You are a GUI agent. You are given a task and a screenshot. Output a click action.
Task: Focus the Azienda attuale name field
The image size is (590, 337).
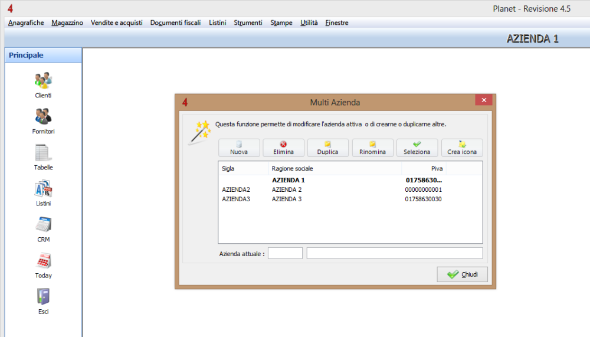(x=395, y=253)
